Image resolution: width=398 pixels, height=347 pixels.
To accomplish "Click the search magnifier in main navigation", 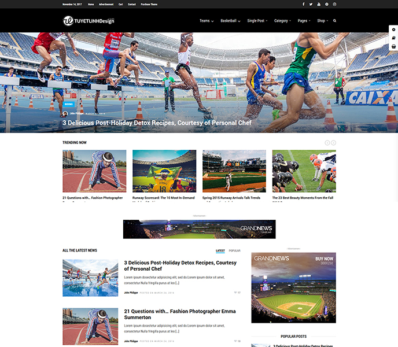I will [x=334, y=21].
